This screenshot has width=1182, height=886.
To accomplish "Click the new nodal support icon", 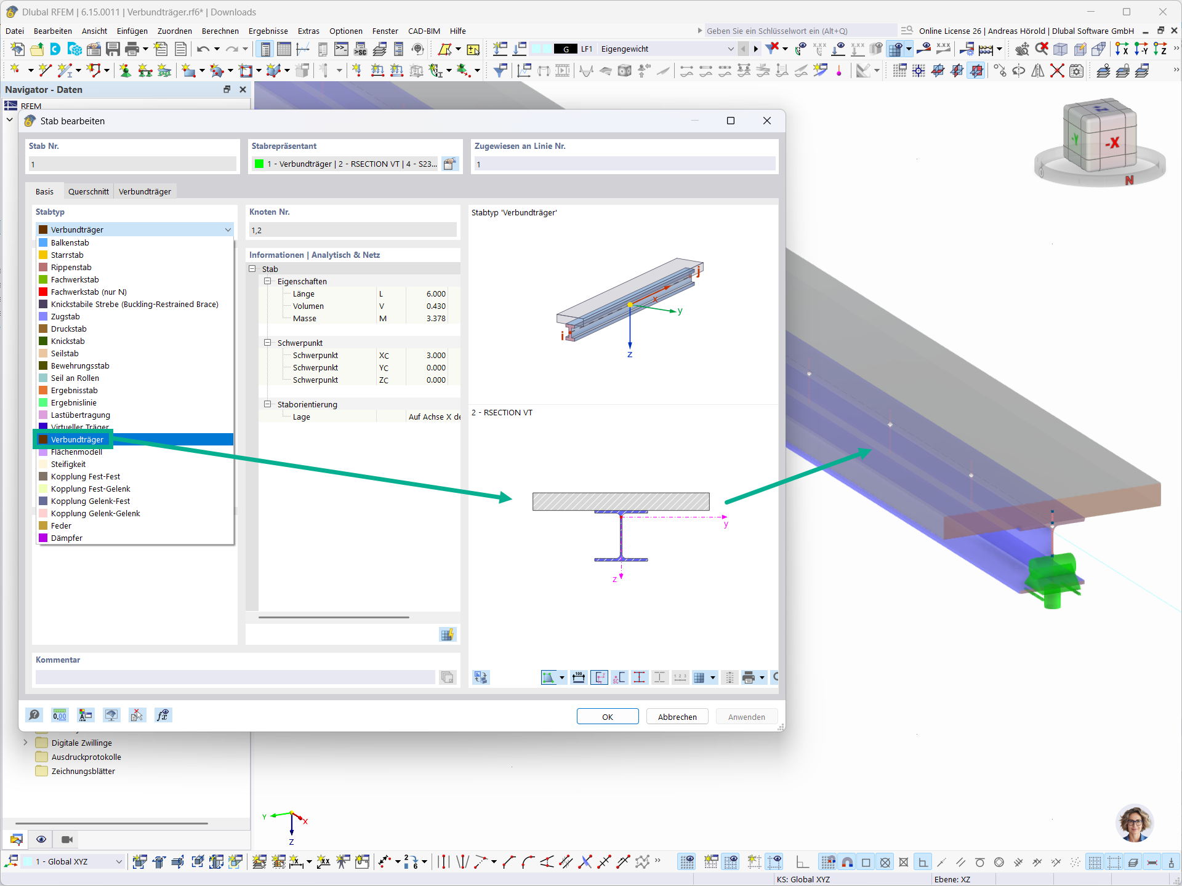I will pyautogui.click(x=125, y=71).
